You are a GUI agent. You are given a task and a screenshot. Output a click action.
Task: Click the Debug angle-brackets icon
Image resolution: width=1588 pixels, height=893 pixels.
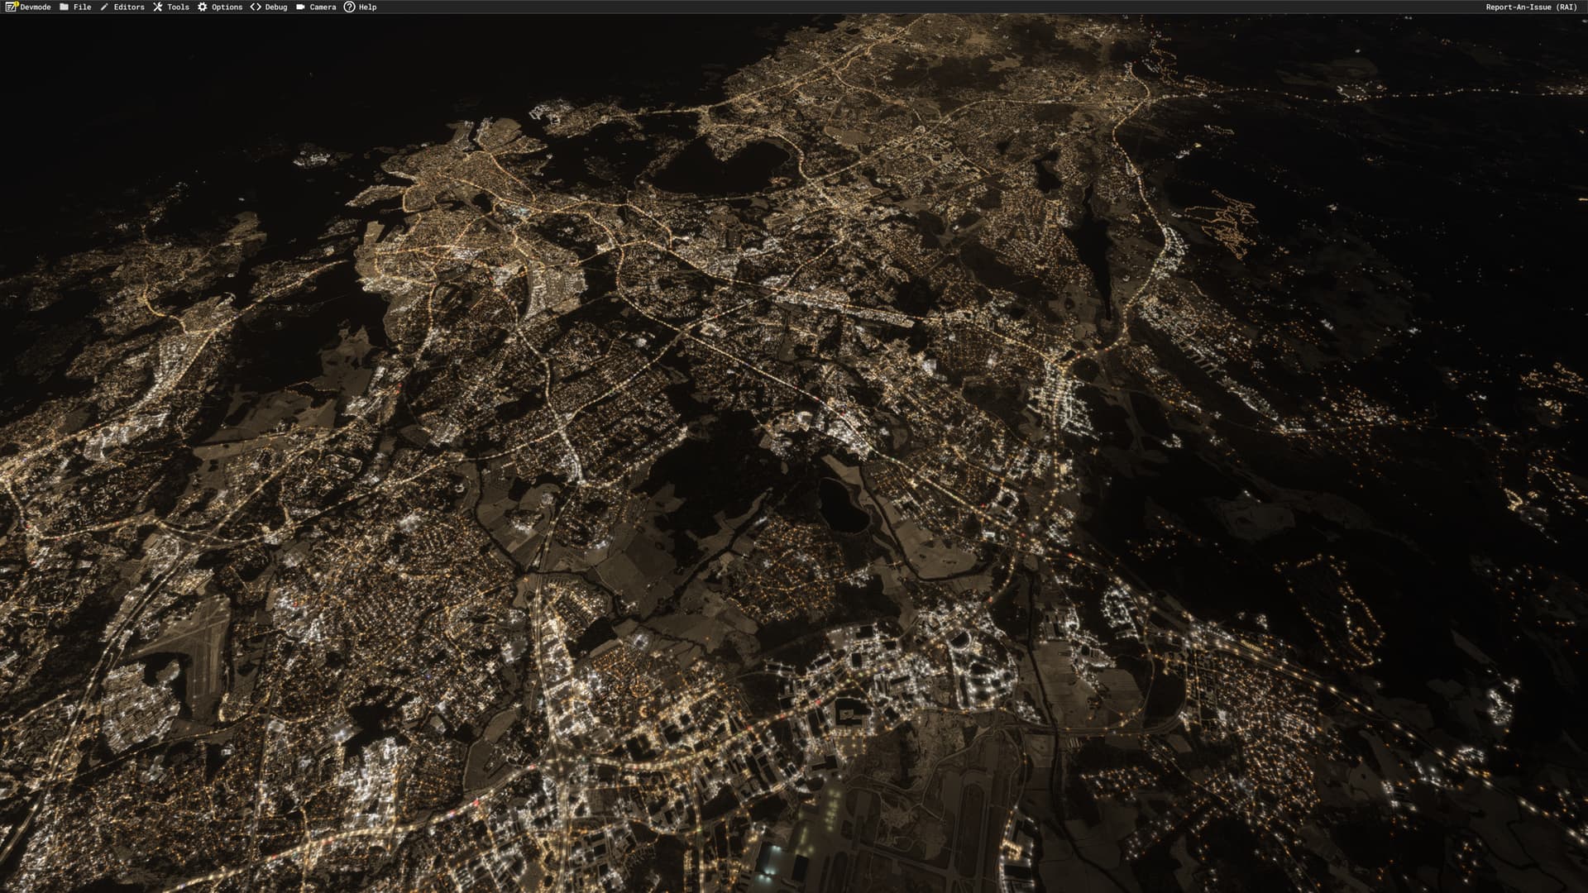click(256, 7)
